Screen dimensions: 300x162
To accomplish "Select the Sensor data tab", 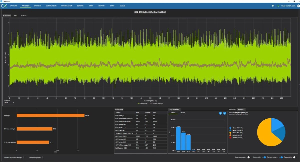I will pyautogui.click(x=119, y=109).
